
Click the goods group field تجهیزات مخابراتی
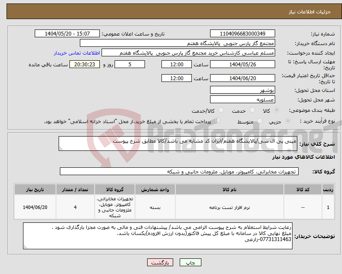point(179,171)
